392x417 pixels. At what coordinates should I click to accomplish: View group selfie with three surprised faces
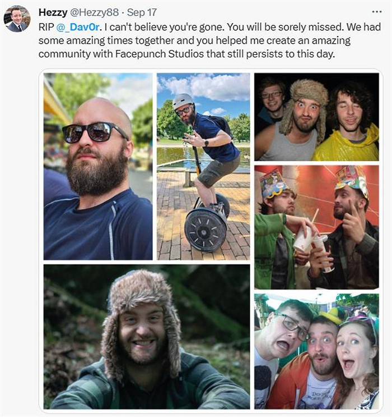coord(316,351)
